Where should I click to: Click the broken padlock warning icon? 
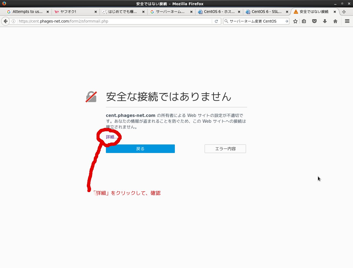(91, 97)
